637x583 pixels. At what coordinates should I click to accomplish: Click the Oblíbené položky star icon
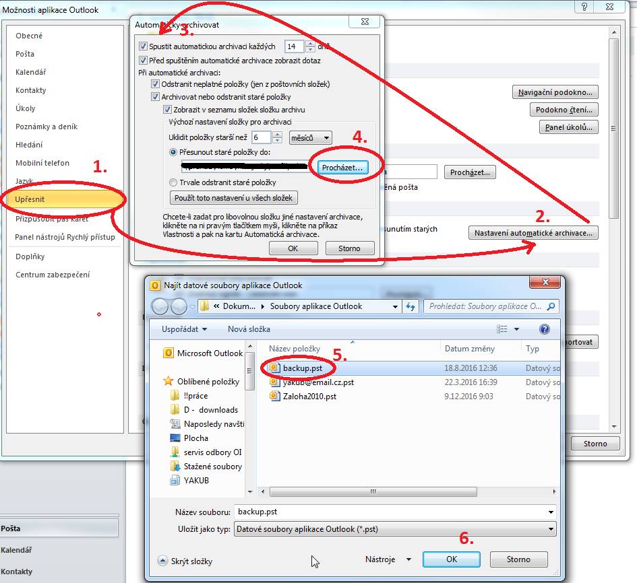pos(169,381)
